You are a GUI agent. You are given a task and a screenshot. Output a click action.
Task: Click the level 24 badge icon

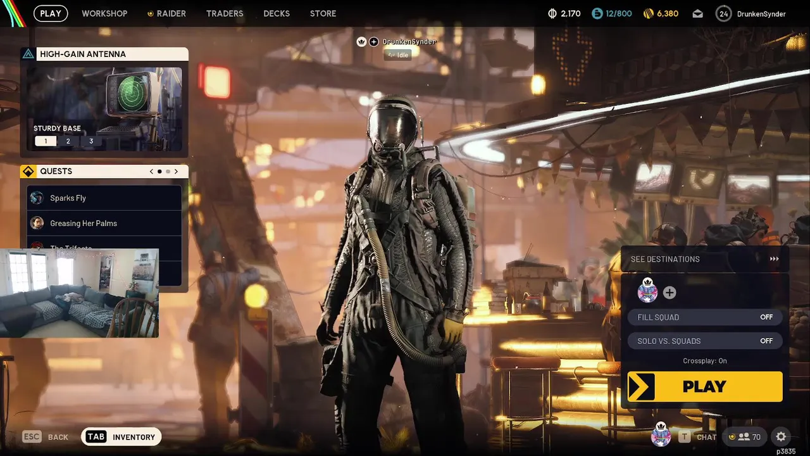click(724, 13)
